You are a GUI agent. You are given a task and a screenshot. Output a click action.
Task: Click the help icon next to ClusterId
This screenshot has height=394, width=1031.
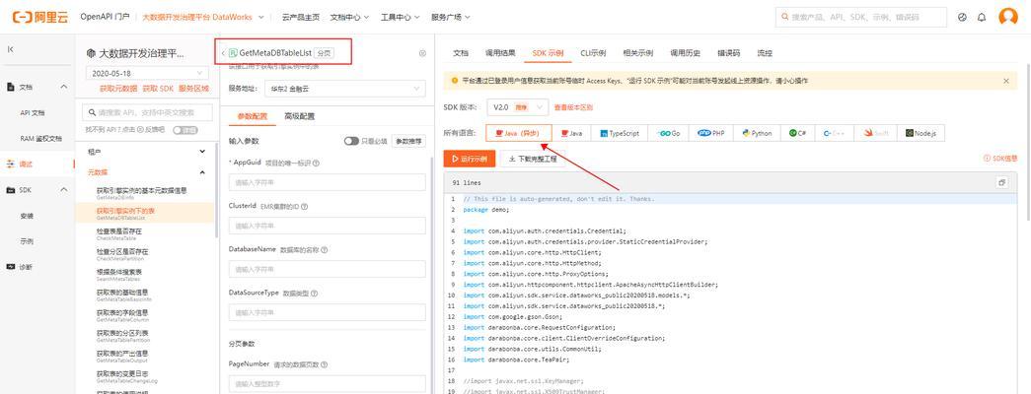pyautogui.click(x=305, y=206)
